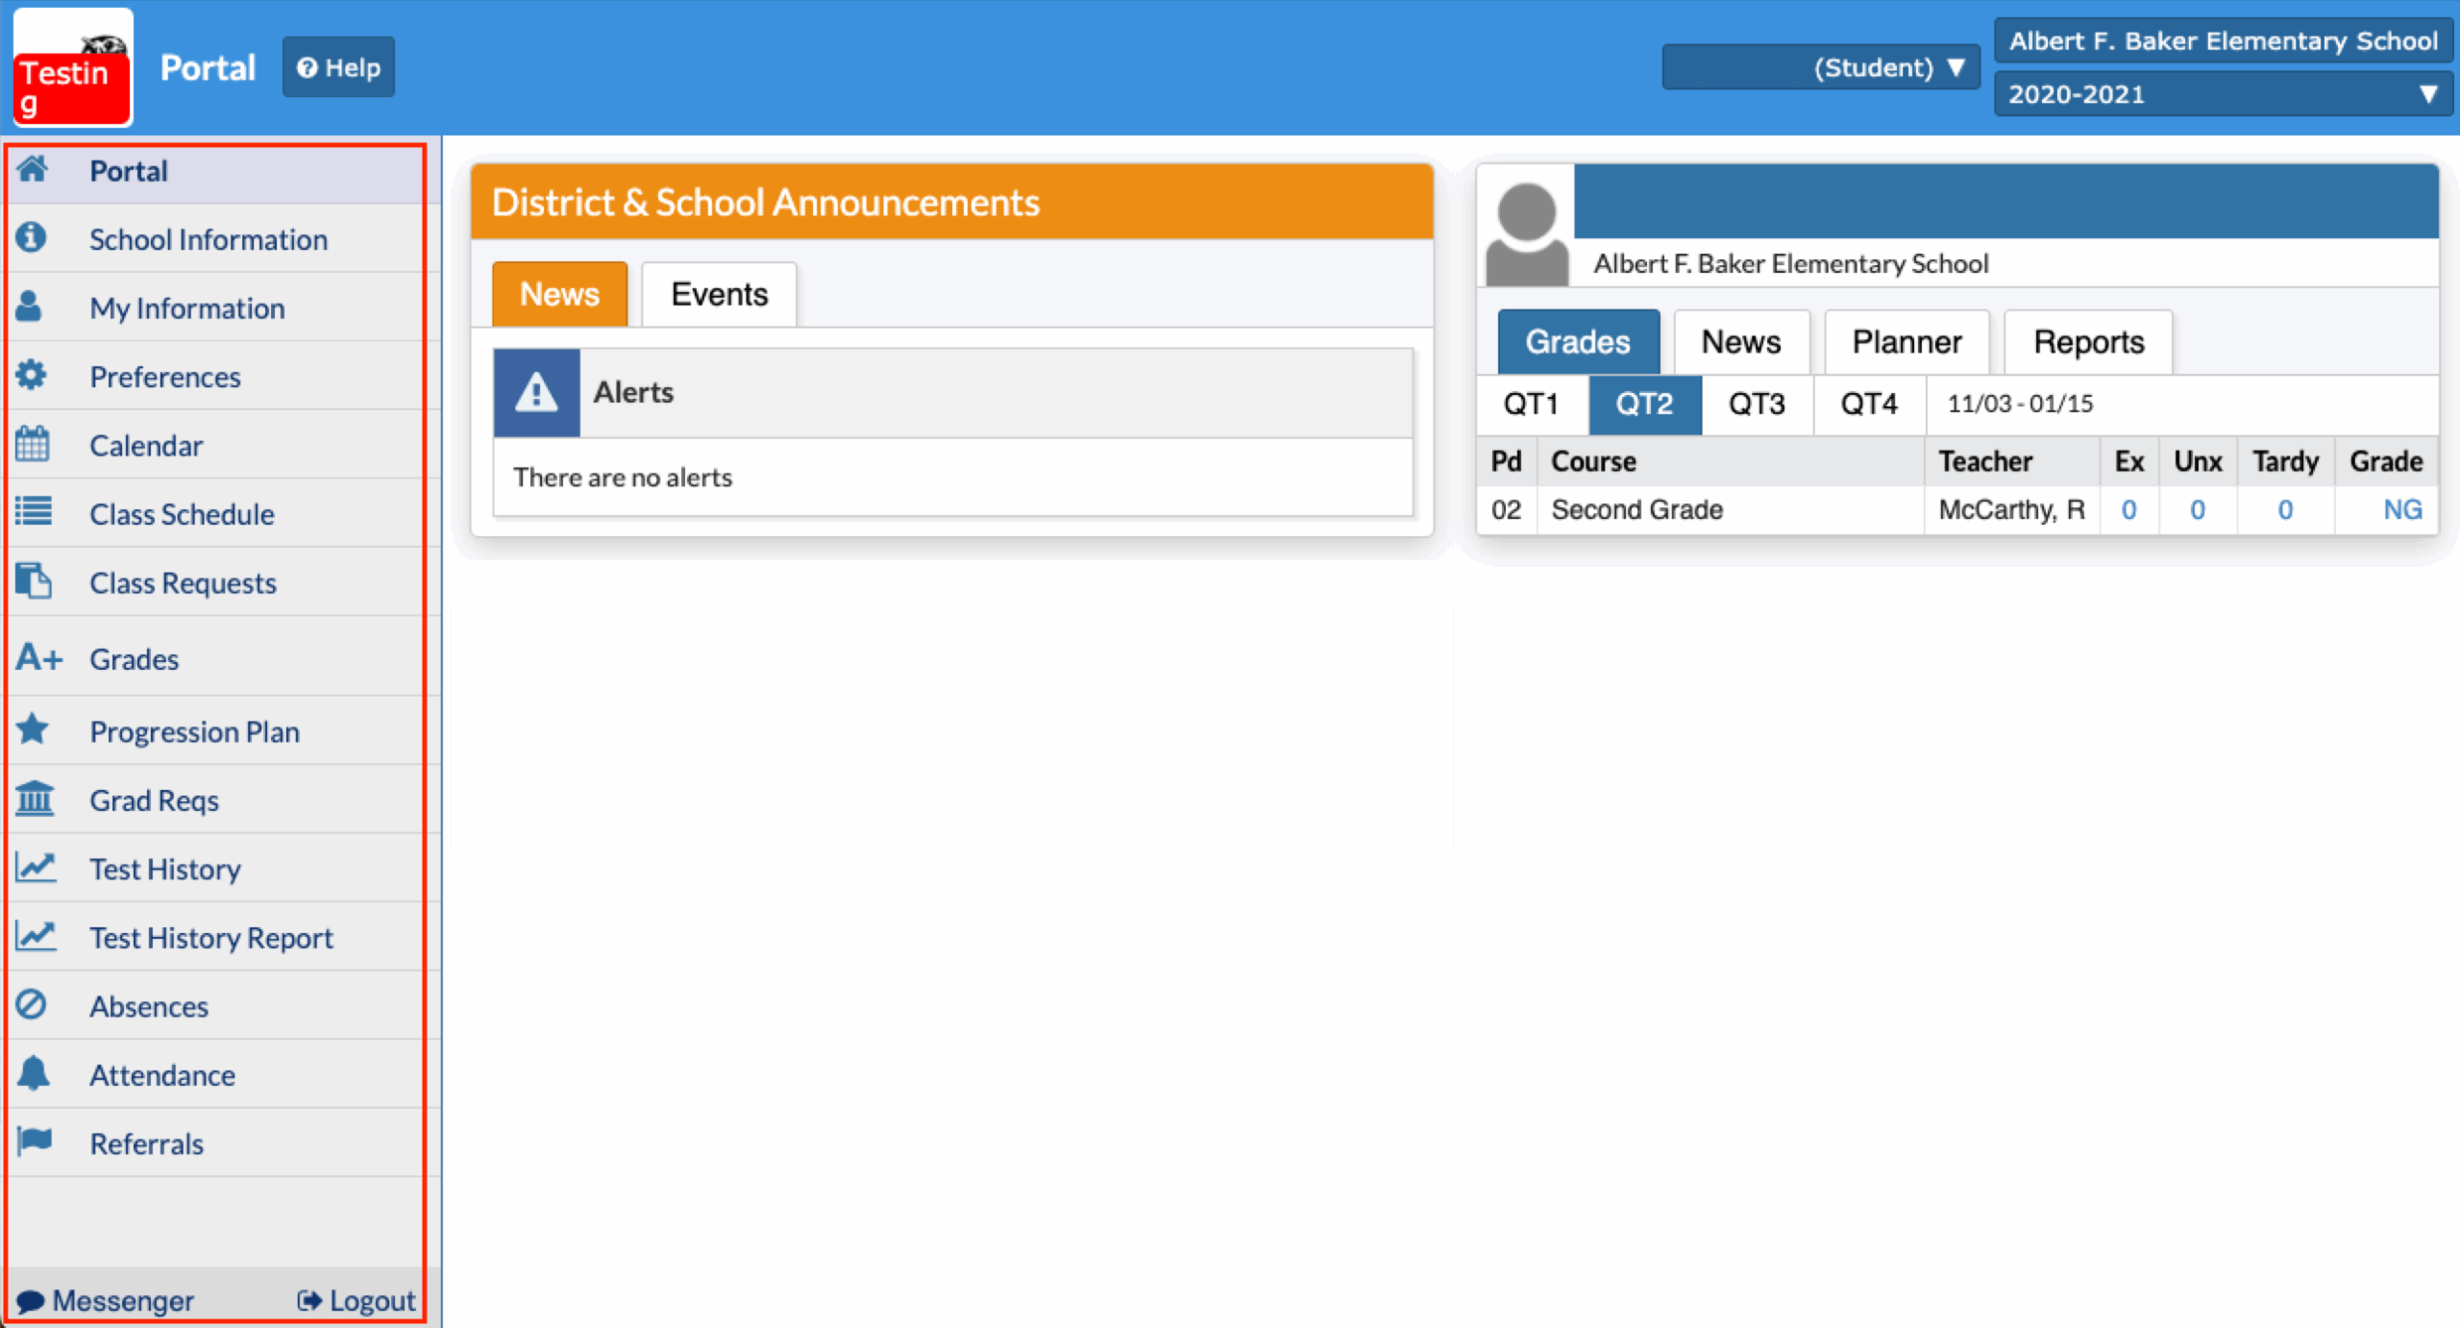The width and height of the screenshot is (2460, 1328).
Task: Click the flag icon for Referrals
Action: pos(36,1142)
